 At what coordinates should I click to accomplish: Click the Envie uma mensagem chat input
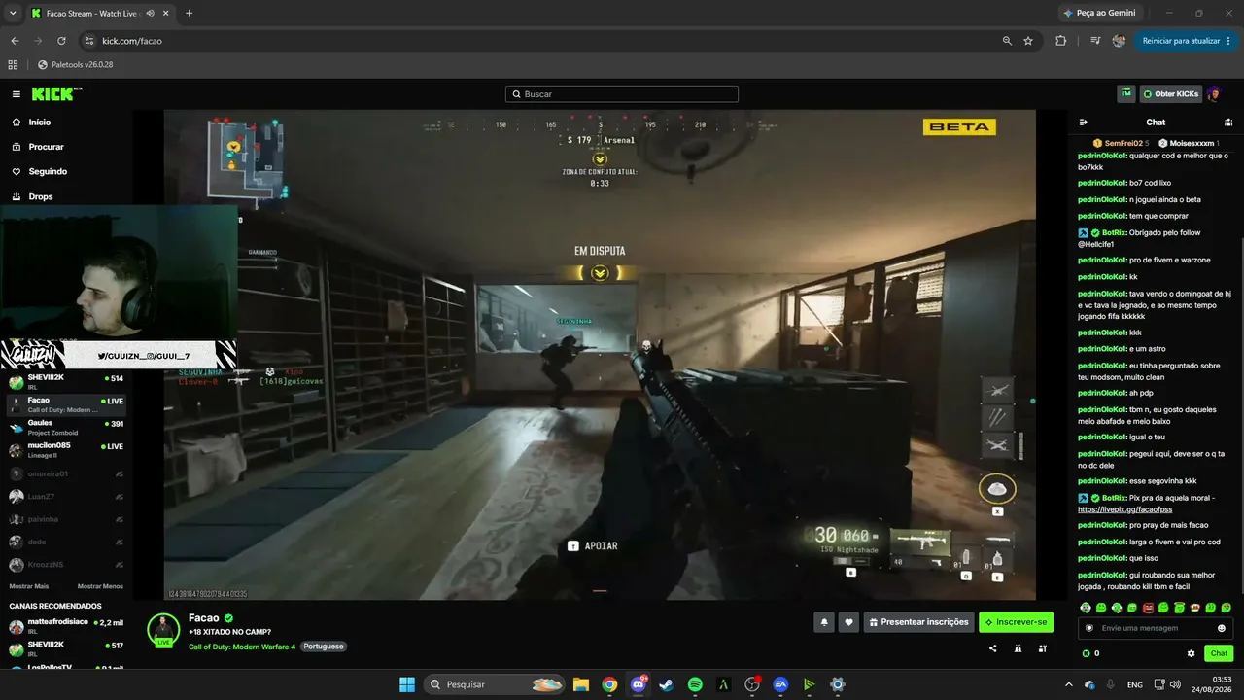point(1156,628)
